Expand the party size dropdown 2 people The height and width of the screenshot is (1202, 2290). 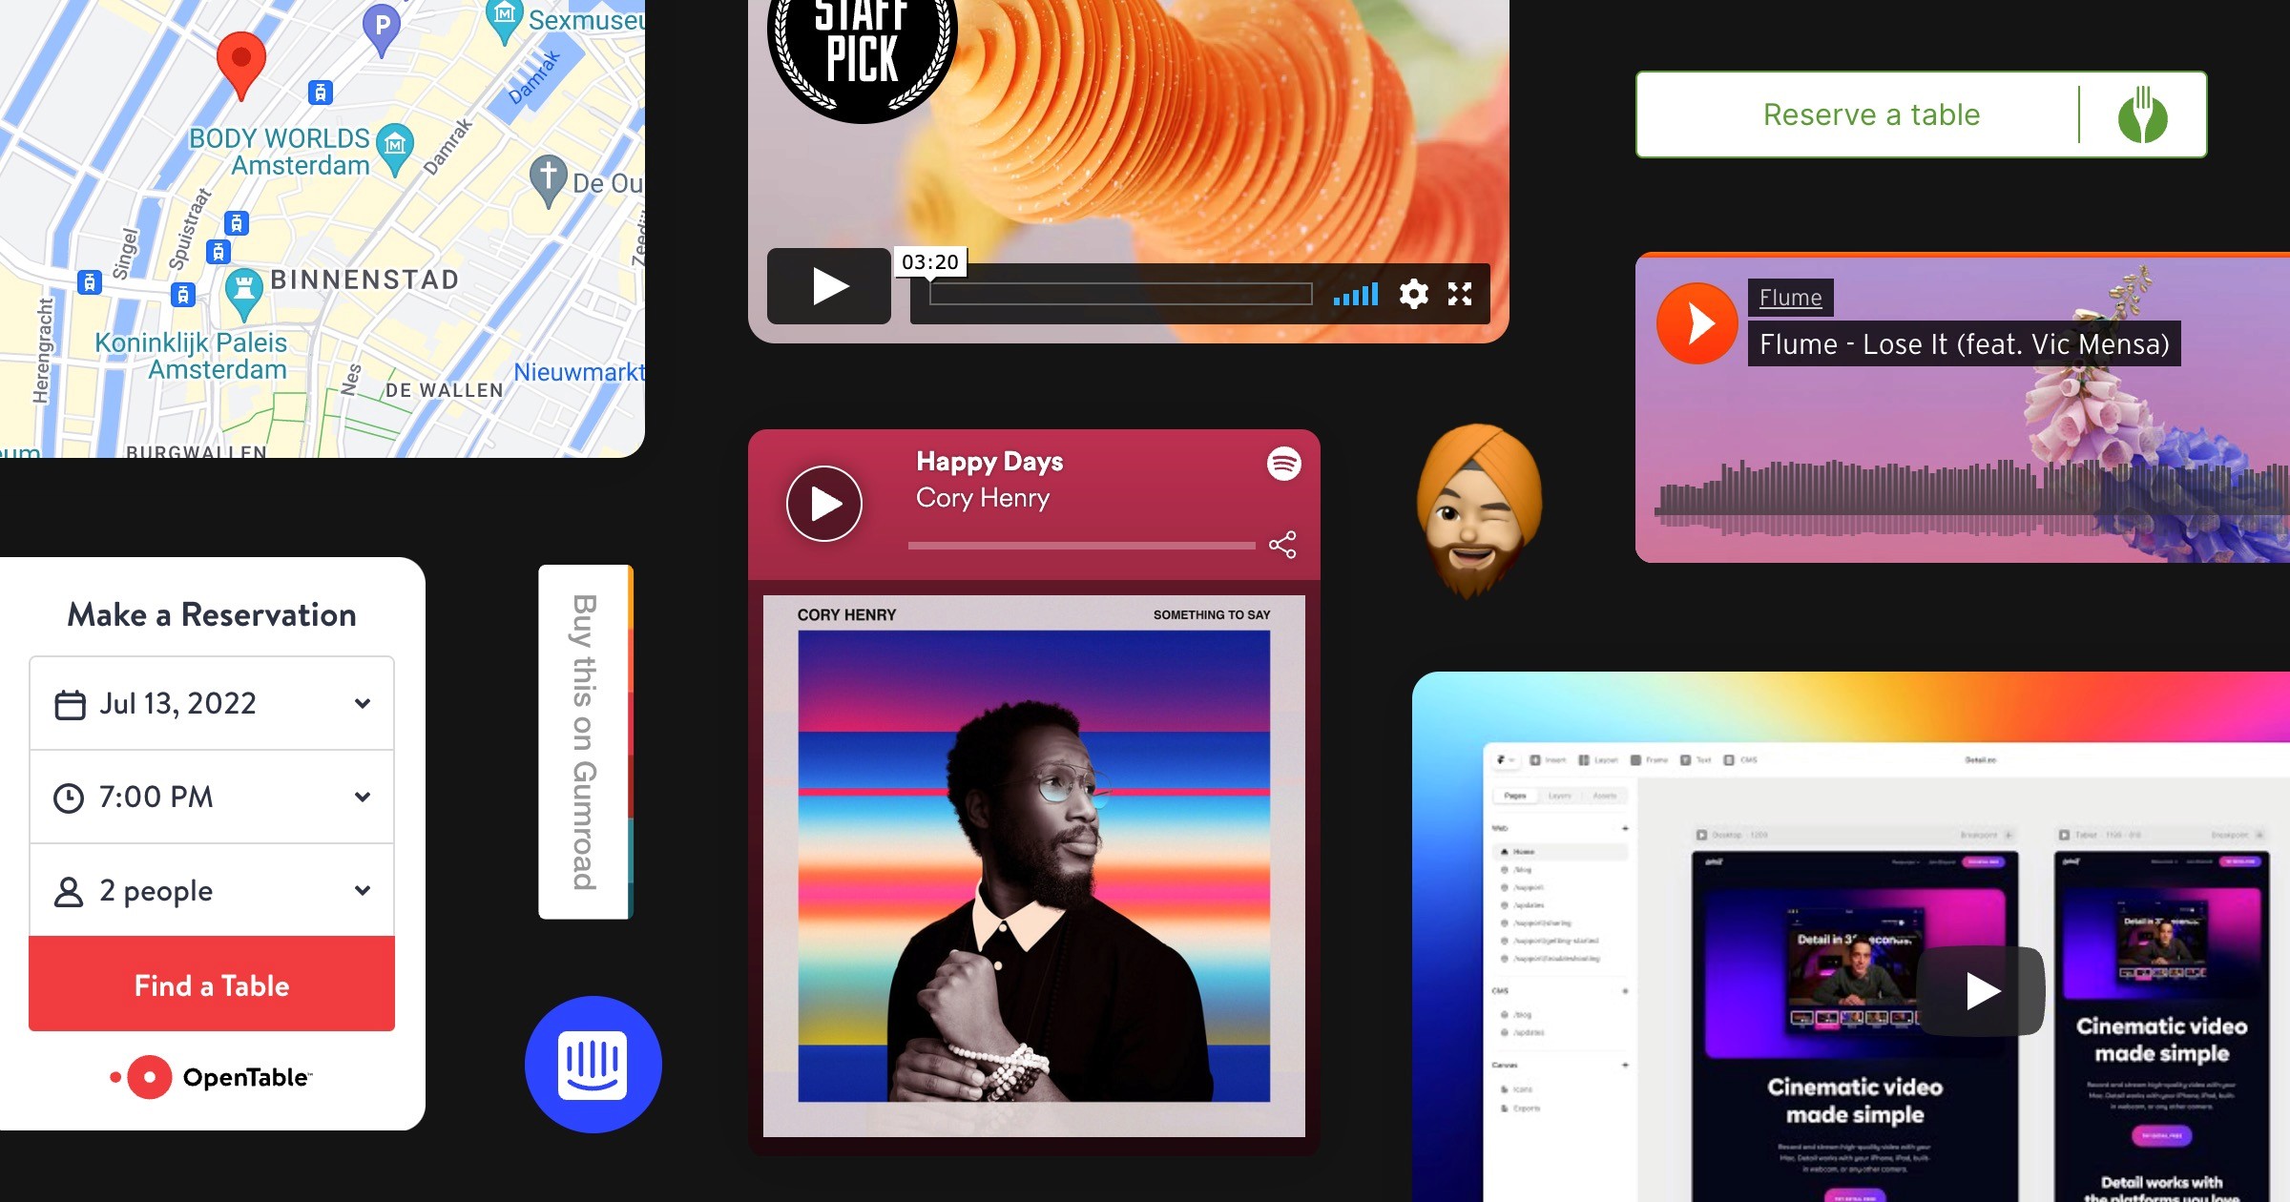tap(212, 892)
